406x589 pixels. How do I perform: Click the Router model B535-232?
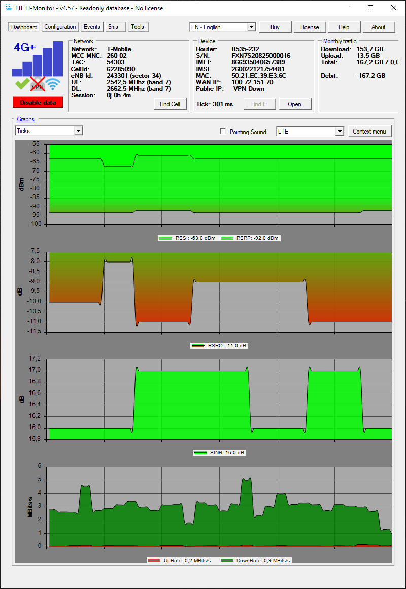(245, 49)
